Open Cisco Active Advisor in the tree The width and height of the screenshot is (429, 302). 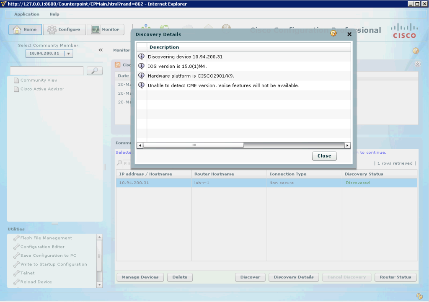click(x=42, y=89)
